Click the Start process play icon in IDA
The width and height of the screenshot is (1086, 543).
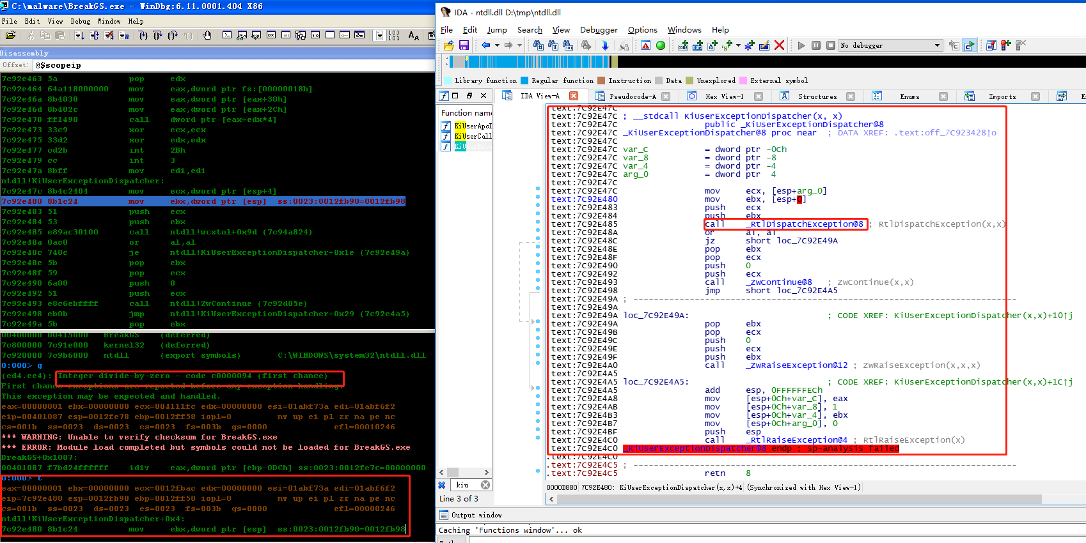(801, 45)
